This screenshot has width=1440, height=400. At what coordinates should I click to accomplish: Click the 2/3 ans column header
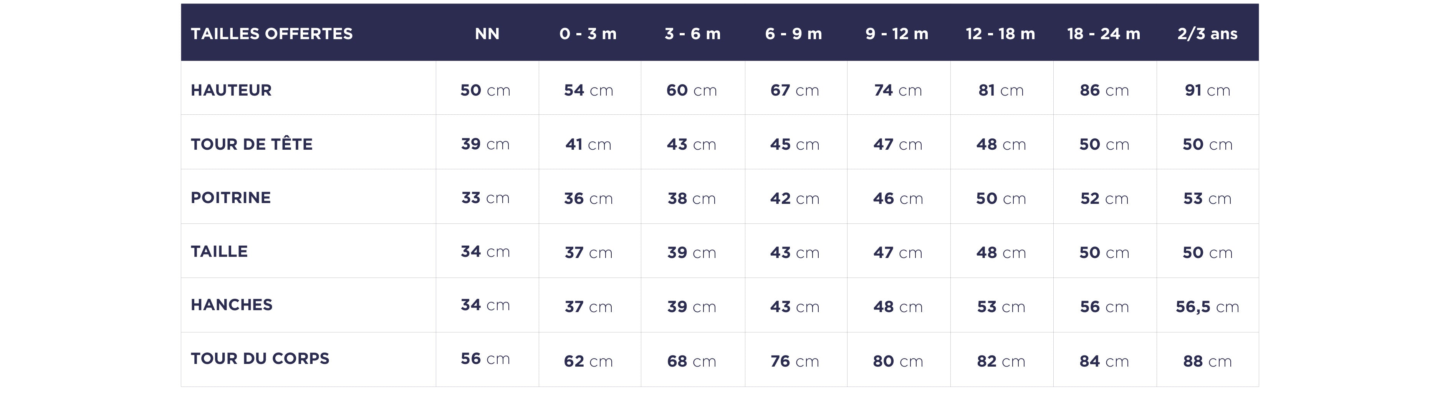coord(1207,33)
